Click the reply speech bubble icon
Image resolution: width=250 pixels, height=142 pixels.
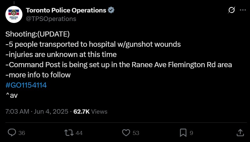[12, 132]
